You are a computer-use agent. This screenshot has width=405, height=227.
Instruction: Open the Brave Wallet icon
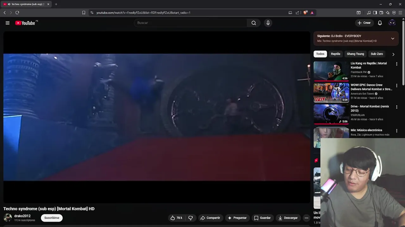(381, 13)
